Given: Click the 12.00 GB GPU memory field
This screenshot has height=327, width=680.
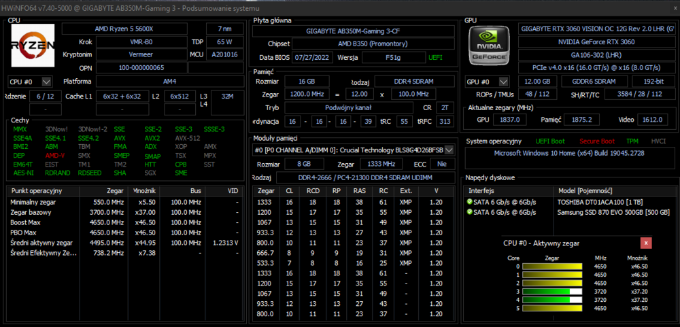Looking at the screenshot, I should tap(538, 82).
